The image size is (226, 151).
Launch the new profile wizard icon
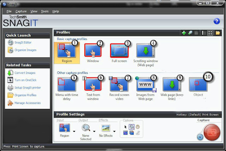[190, 33]
